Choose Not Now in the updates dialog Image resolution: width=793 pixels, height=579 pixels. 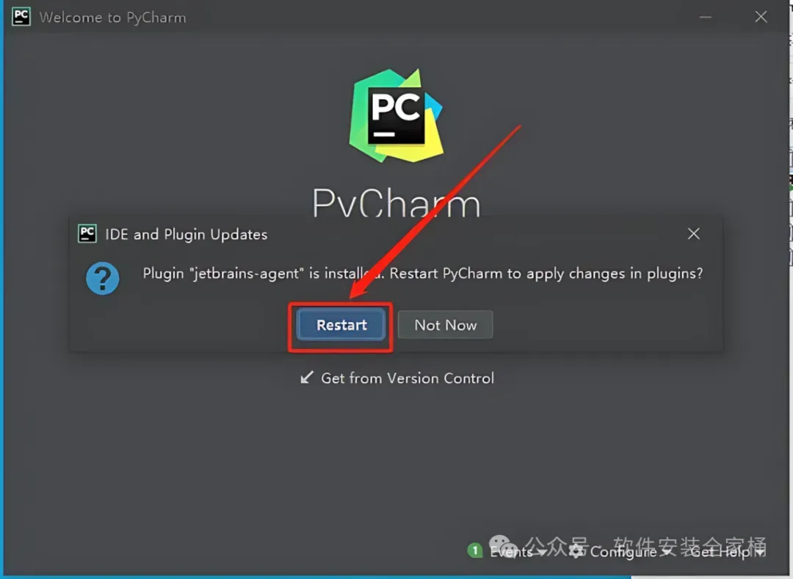445,325
